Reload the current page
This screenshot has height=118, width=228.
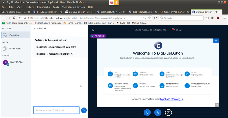(156, 18)
